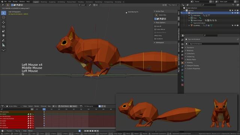Image resolution: width=240 pixels, height=135 pixels.
Task: Toggle viewport visibility eye for Squirrel-Armature
Action: pyautogui.click(x=235, y=13)
